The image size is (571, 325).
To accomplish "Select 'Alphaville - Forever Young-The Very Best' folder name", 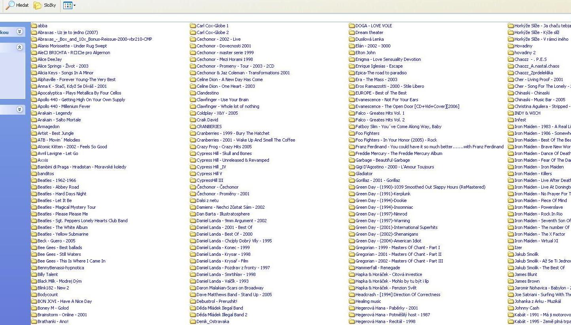I will coord(77,79).
